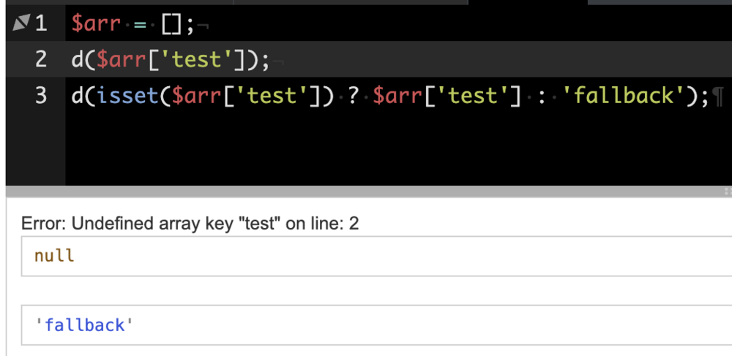Click the marker icon beside line 1
732x356 pixels.
coord(20,24)
